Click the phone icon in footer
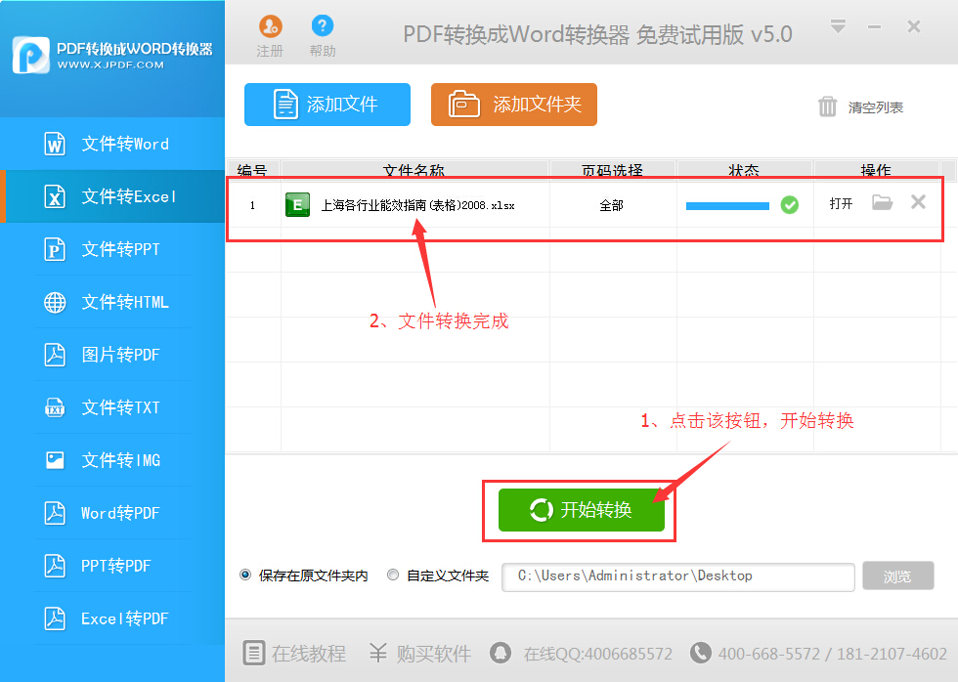Screen dimensions: 958x682 click(x=700, y=652)
